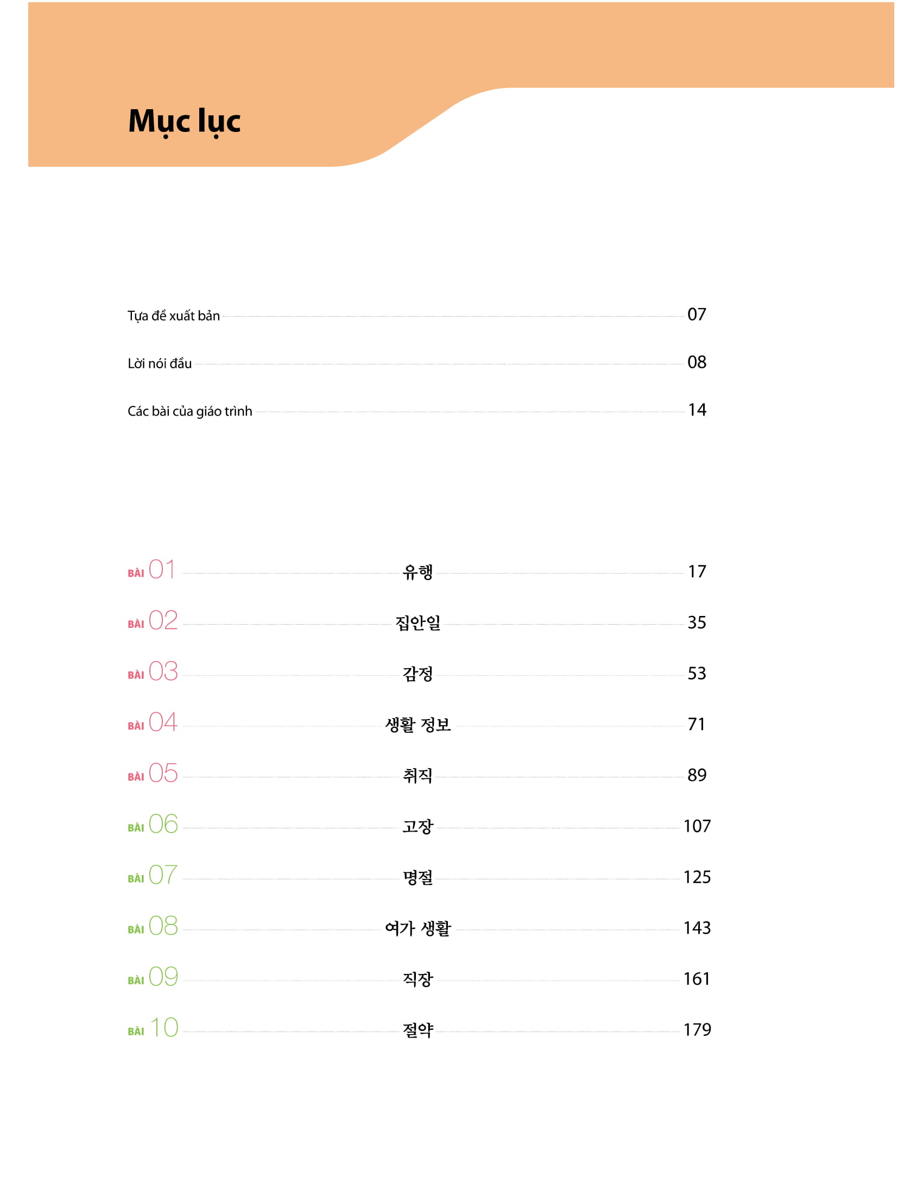Select lesson title 여가 생활
Image resolution: width=923 pixels, height=1195 pixels.
(x=418, y=928)
